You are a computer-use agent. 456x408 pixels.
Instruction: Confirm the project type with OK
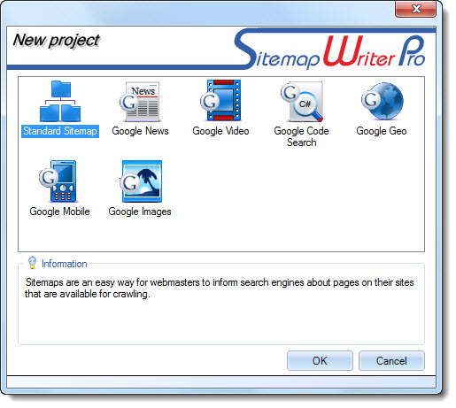320,361
